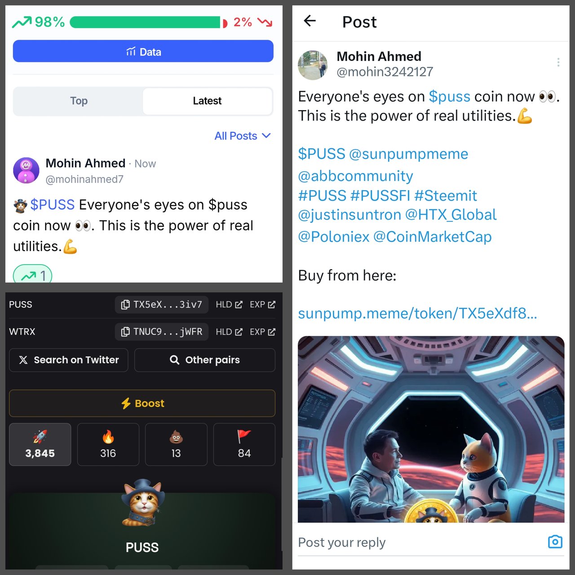Click the Boost button
575x575 pixels.
[142, 403]
